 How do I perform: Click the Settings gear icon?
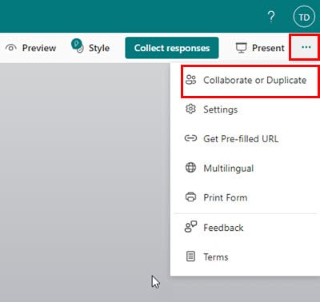coord(190,109)
